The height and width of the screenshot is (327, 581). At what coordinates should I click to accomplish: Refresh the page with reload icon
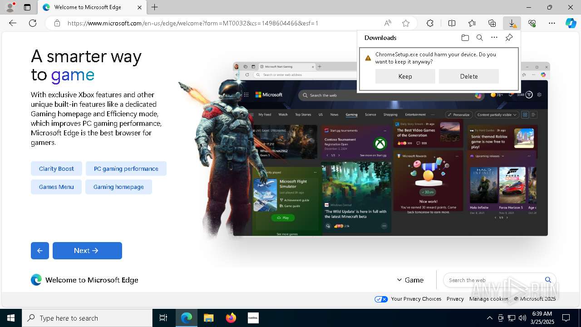pos(33,23)
